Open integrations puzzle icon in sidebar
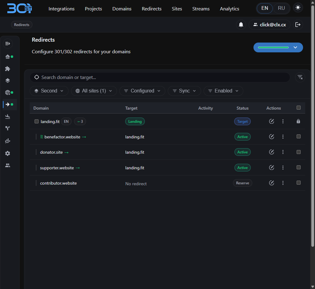 pos(8,69)
